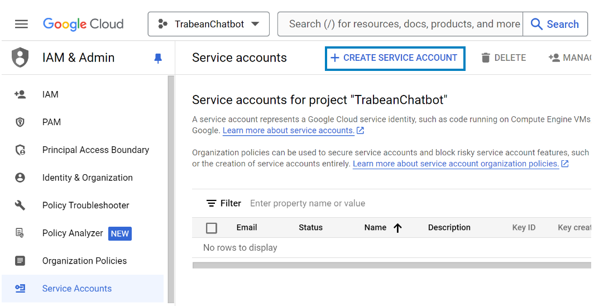Toggle the IAM & Admin pin icon

tap(158, 58)
